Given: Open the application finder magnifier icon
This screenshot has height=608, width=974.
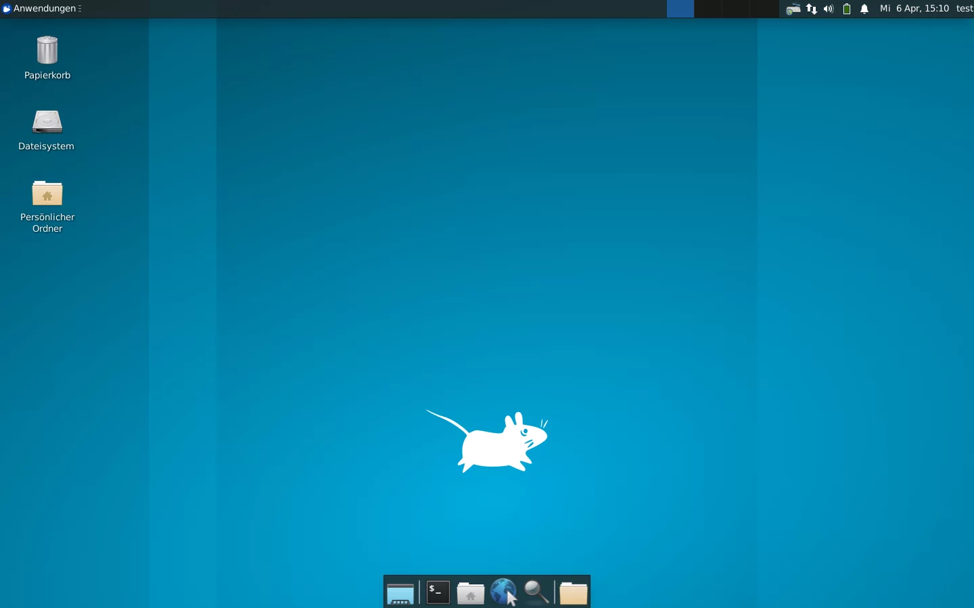Looking at the screenshot, I should coord(537,592).
